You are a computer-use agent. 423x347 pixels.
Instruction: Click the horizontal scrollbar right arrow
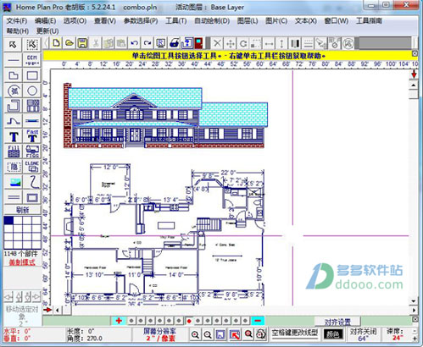point(415,310)
